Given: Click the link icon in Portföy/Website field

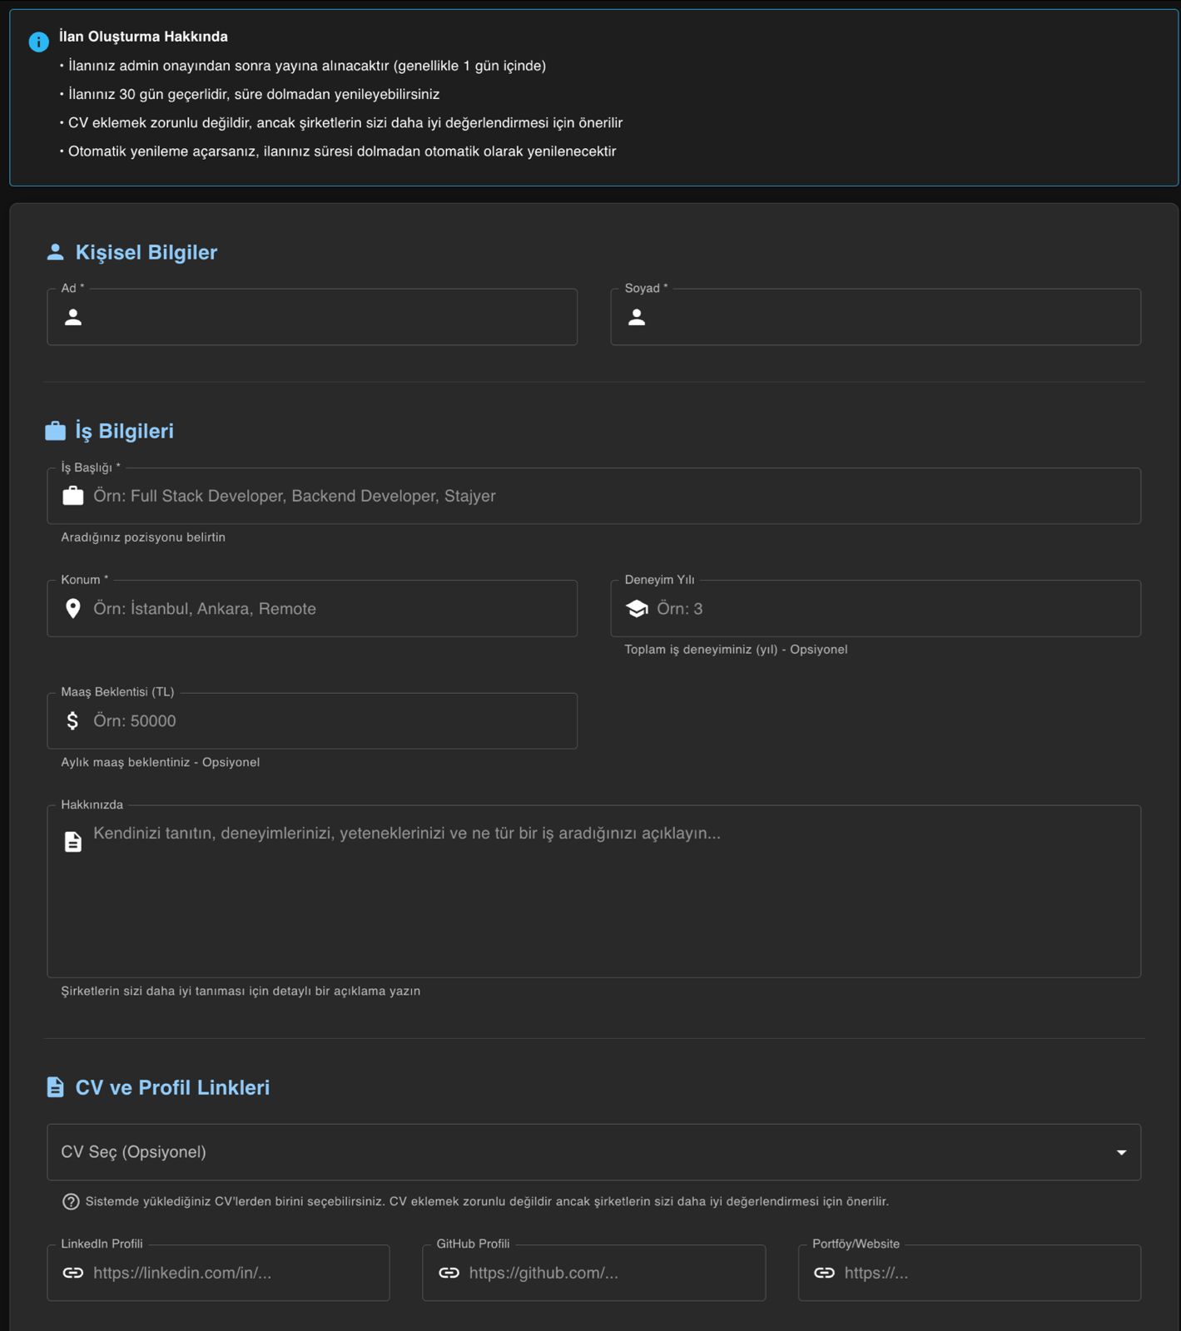Looking at the screenshot, I should click(x=825, y=1273).
